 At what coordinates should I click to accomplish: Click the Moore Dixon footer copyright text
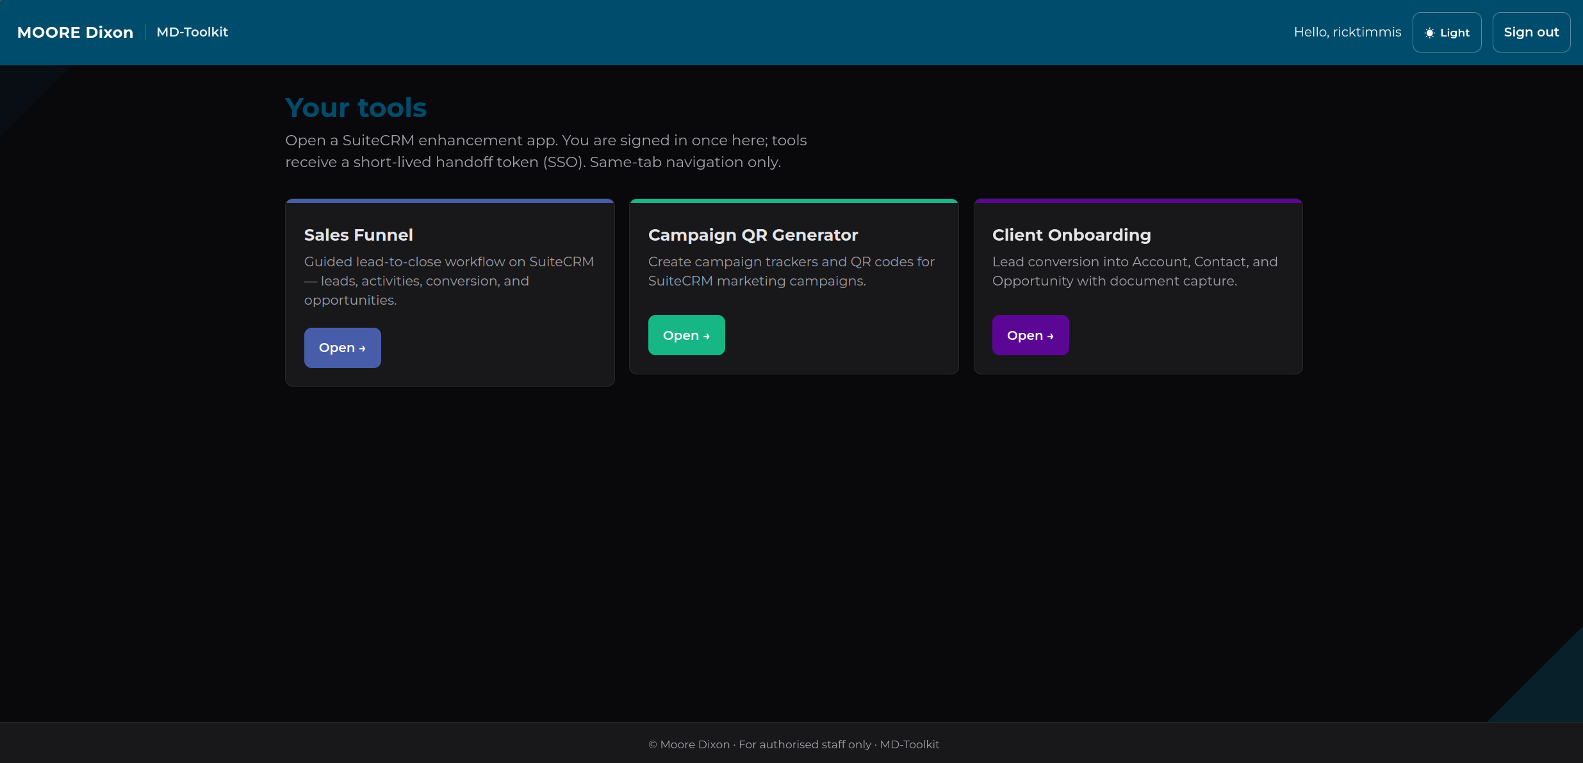tap(794, 744)
